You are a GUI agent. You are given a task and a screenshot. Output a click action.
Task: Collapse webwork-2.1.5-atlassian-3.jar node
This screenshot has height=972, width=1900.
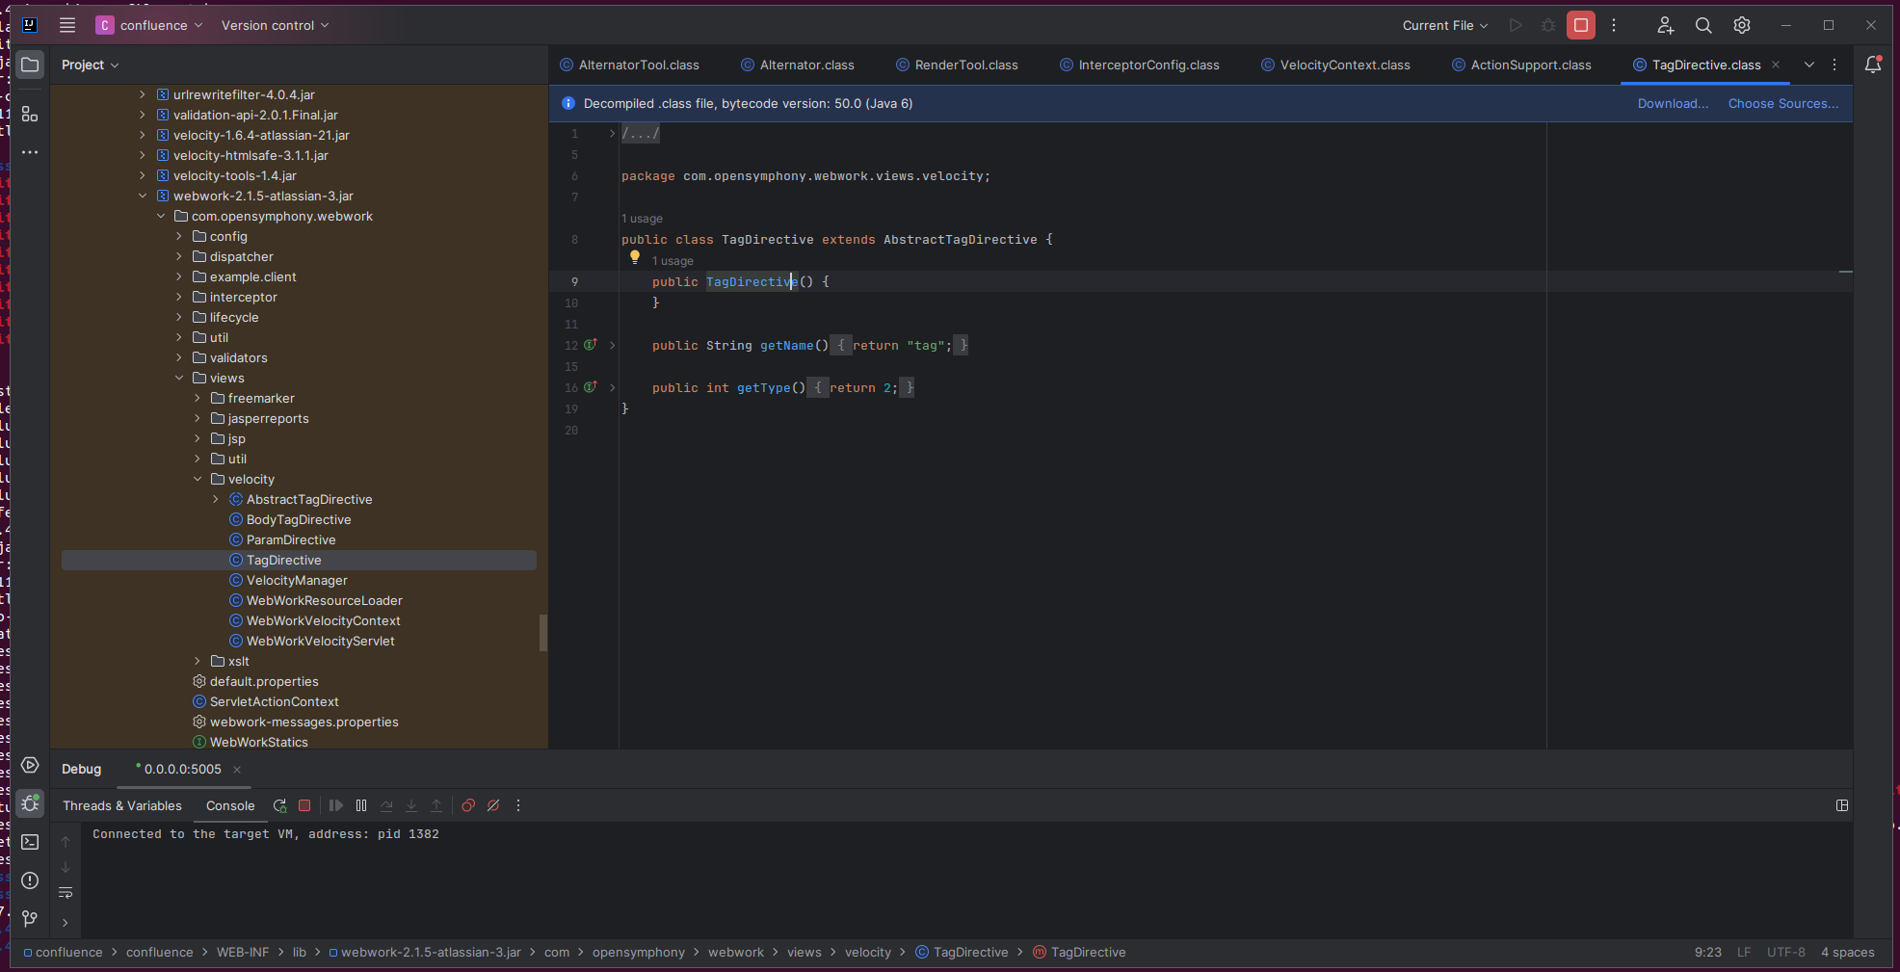tap(143, 196)
